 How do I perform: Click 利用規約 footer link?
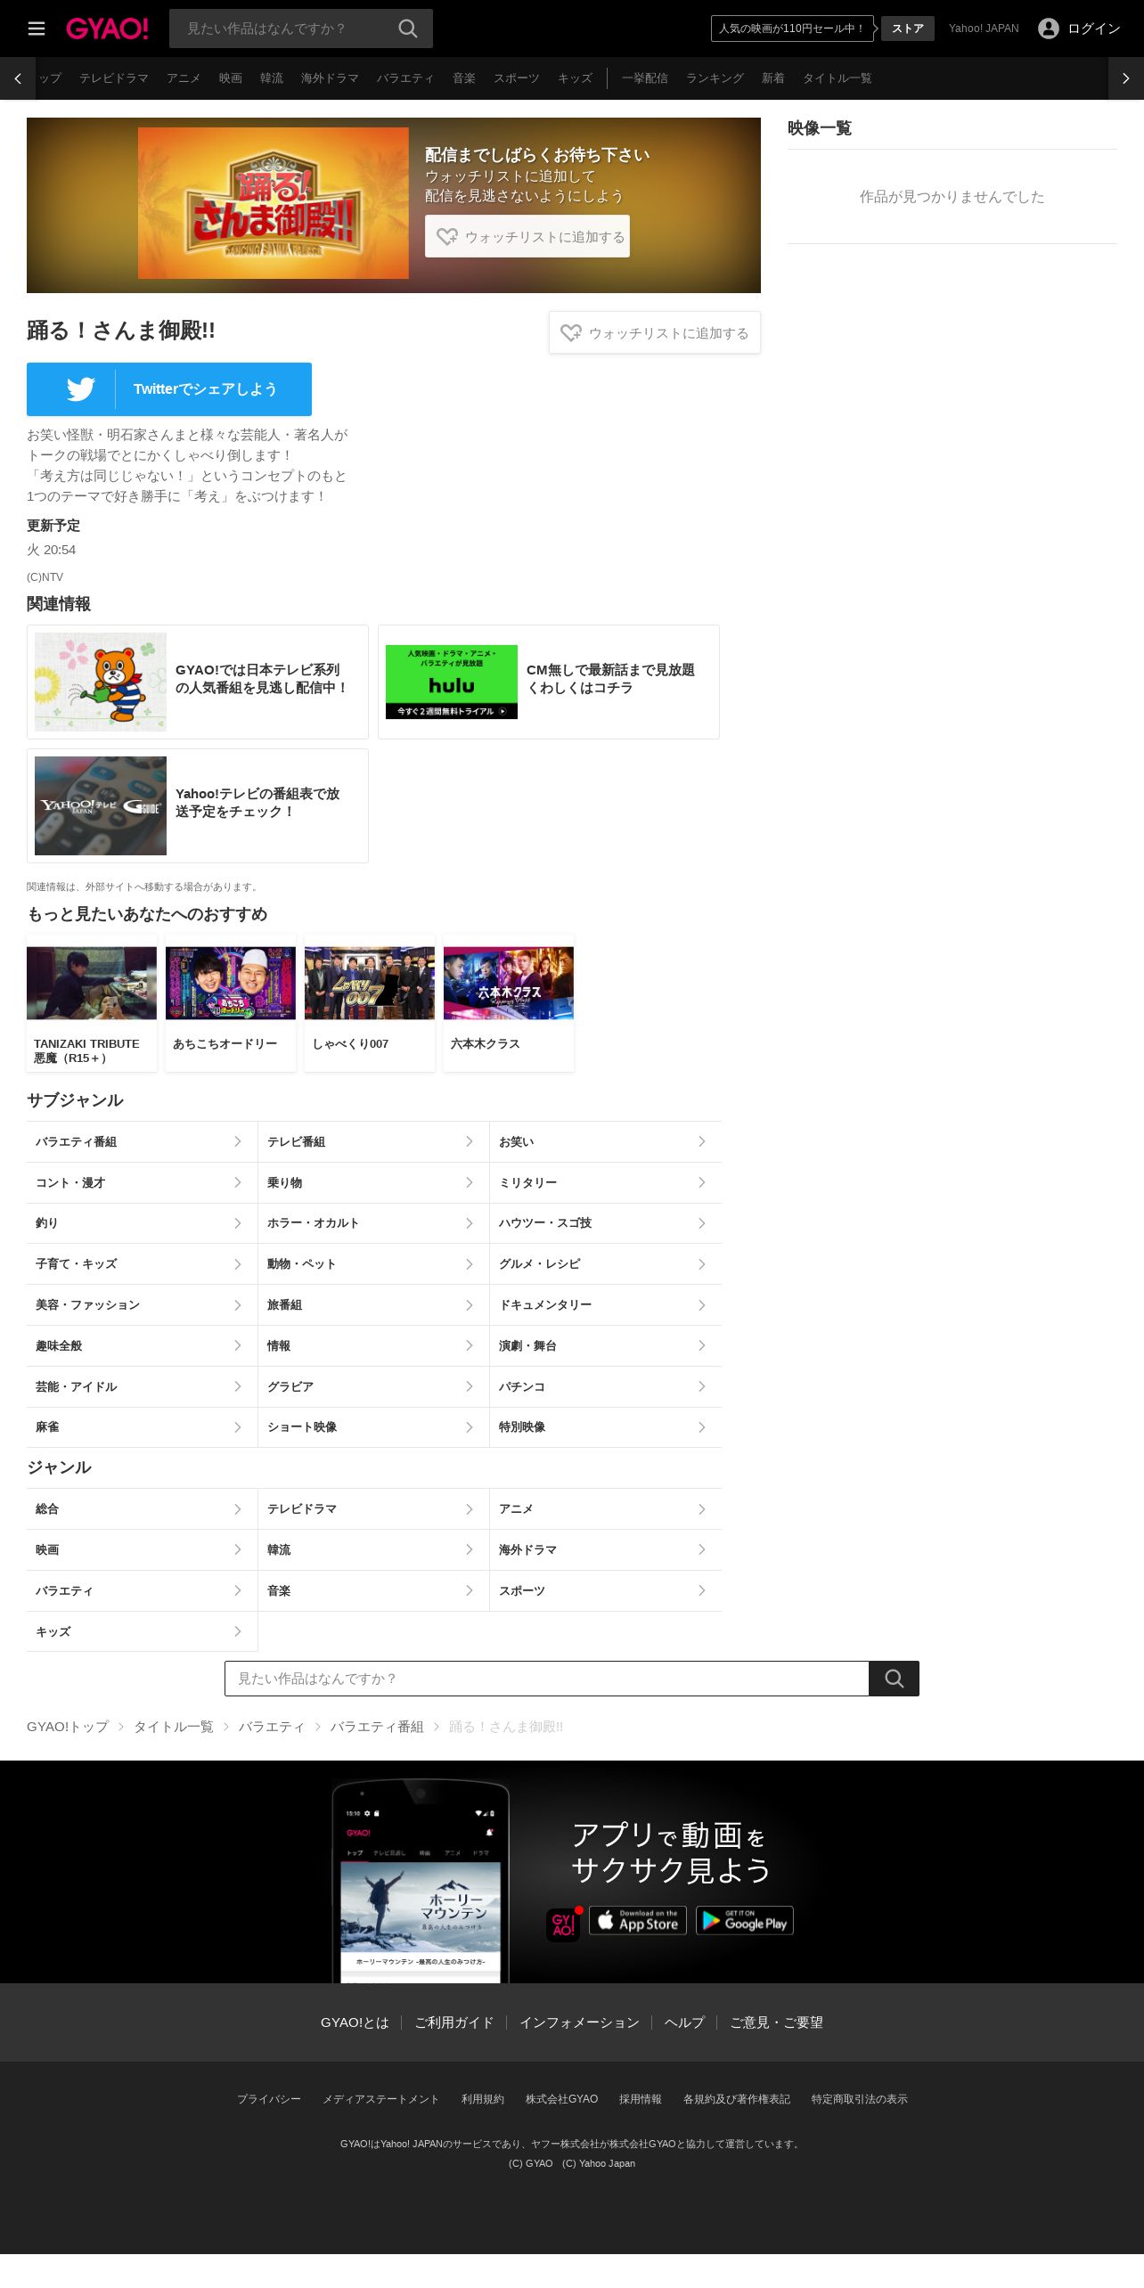click(x=483, y=2099)
